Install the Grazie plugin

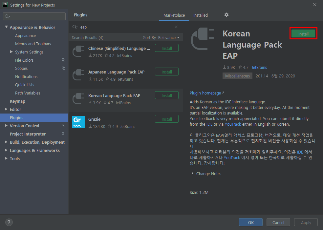[167, 119]
